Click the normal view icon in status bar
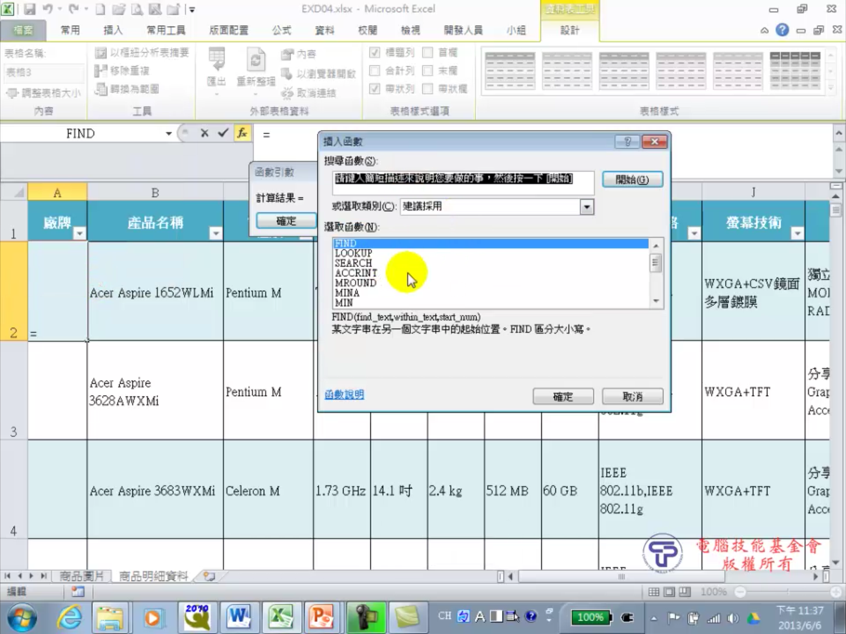Image resolution: width=846 pixels, height=634 pixels. [x=654, y=592]
